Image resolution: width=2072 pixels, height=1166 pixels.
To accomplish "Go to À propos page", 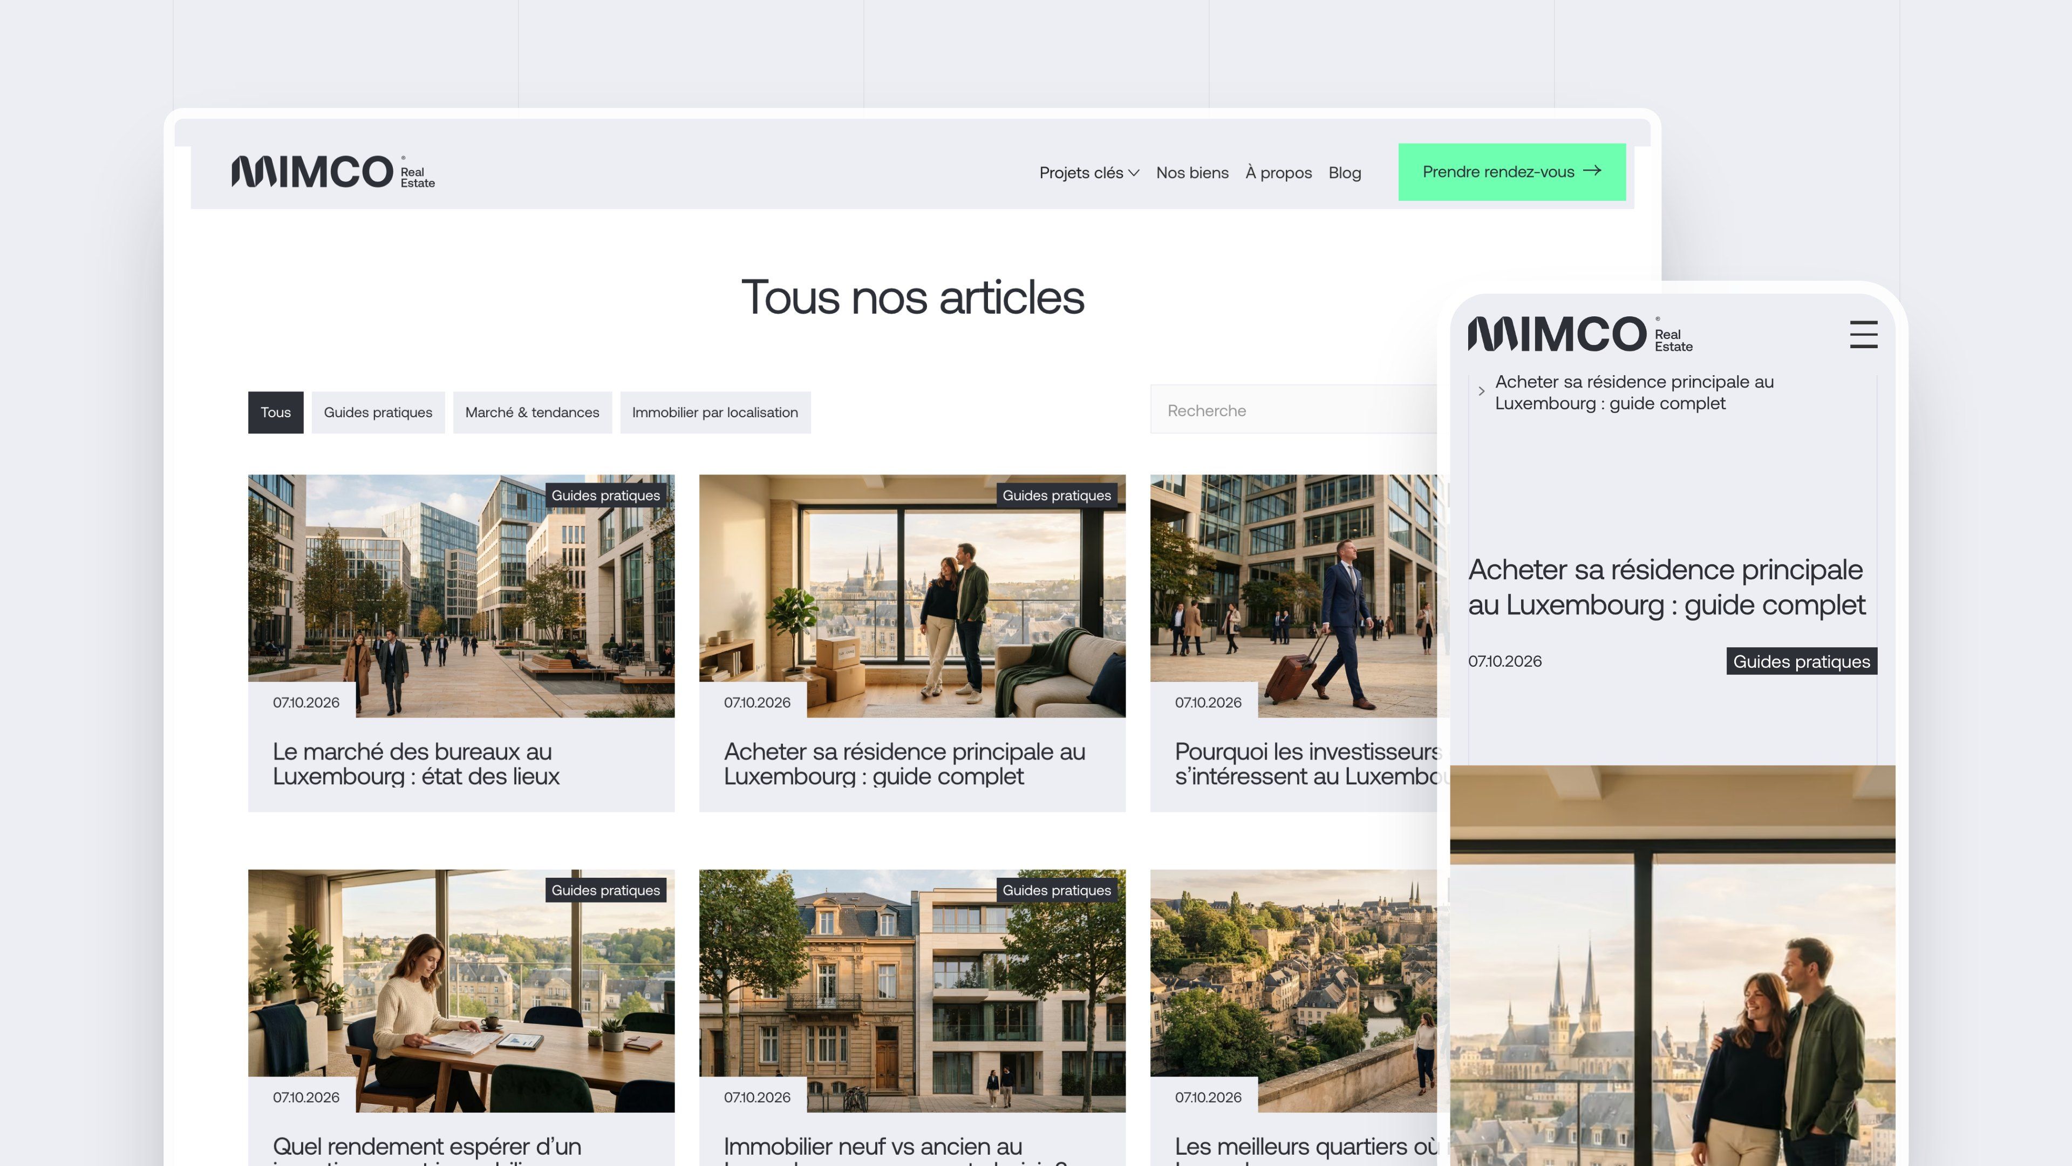I will click(x=1278, y=173).
